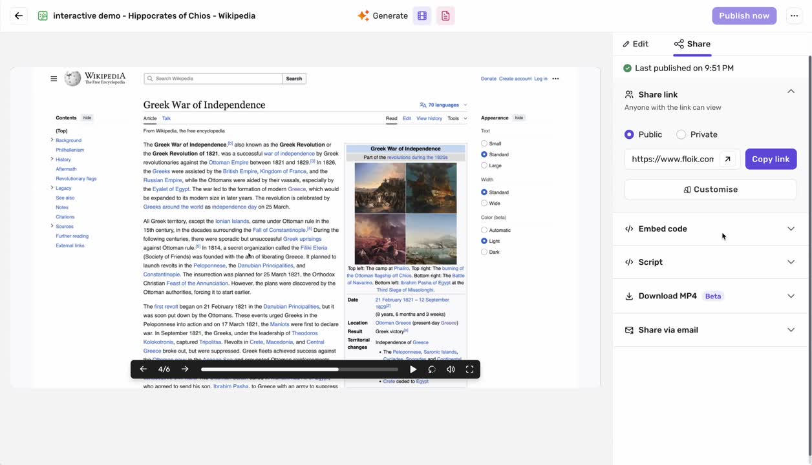Image resolution: width=812 pixels, height=465 pixels.
Task: Expand the Script section
Action: [x=710, y=262]
